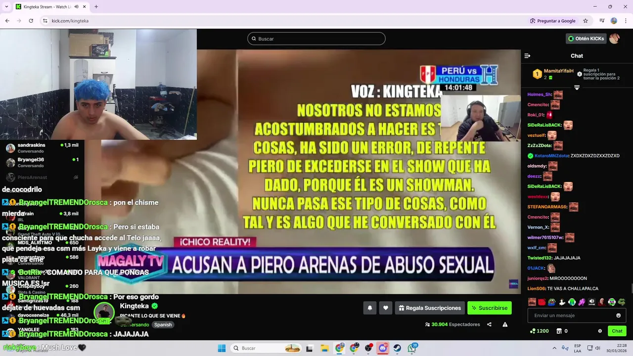
Task: Insert the speaker volume quick emote
Action: (591, 302)
